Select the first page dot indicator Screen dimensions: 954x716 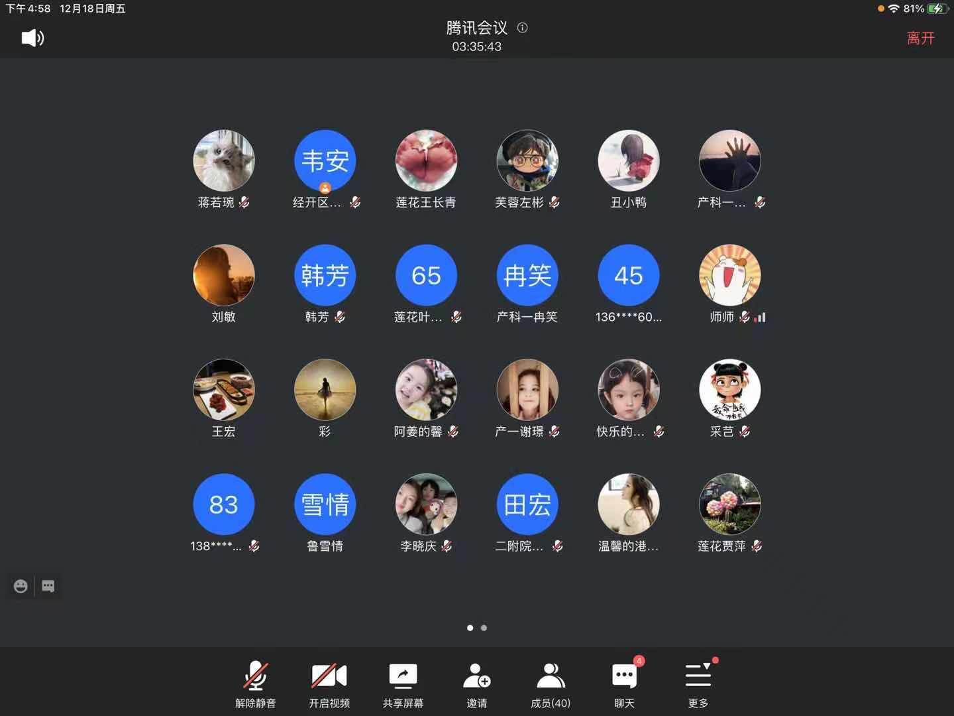[x=470, y=628]
